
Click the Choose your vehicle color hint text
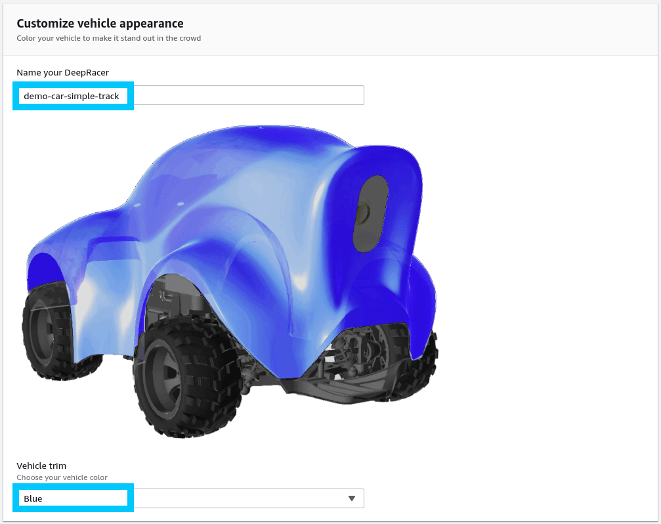pos(62,477)
